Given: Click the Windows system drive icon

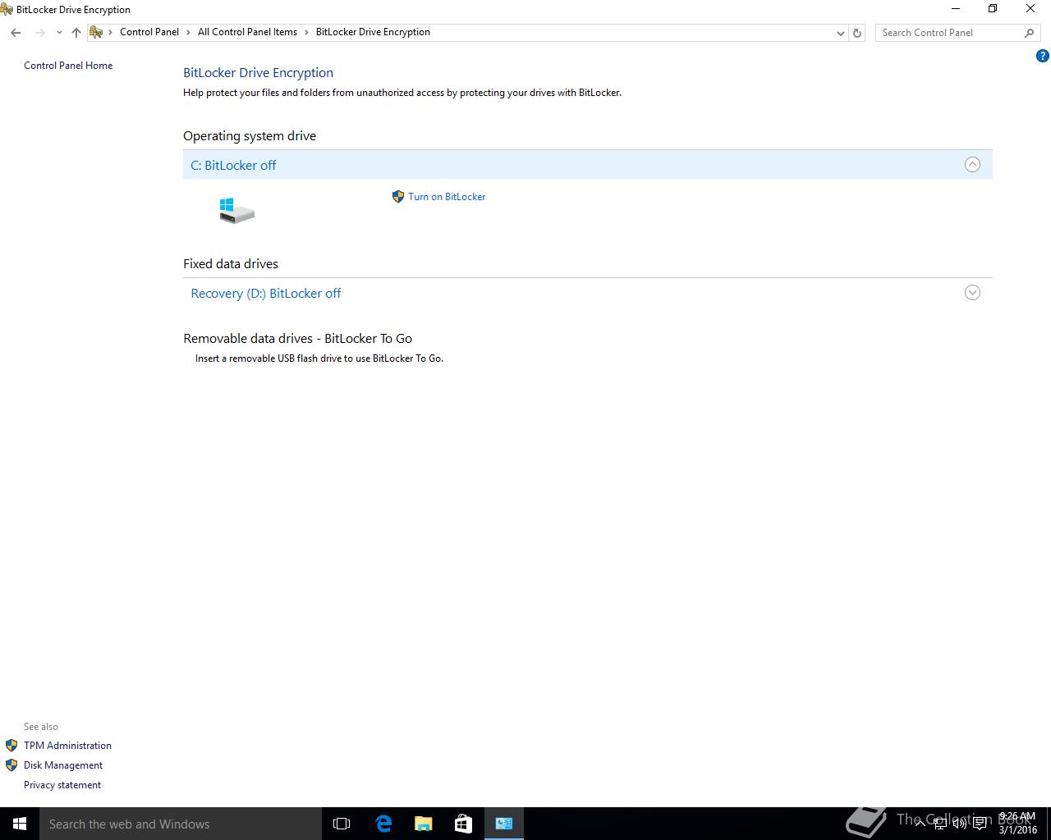Looking at the screenshot, I should (236, 210).
